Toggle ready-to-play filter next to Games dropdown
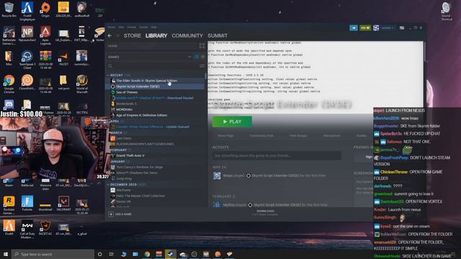 point(202,57)
